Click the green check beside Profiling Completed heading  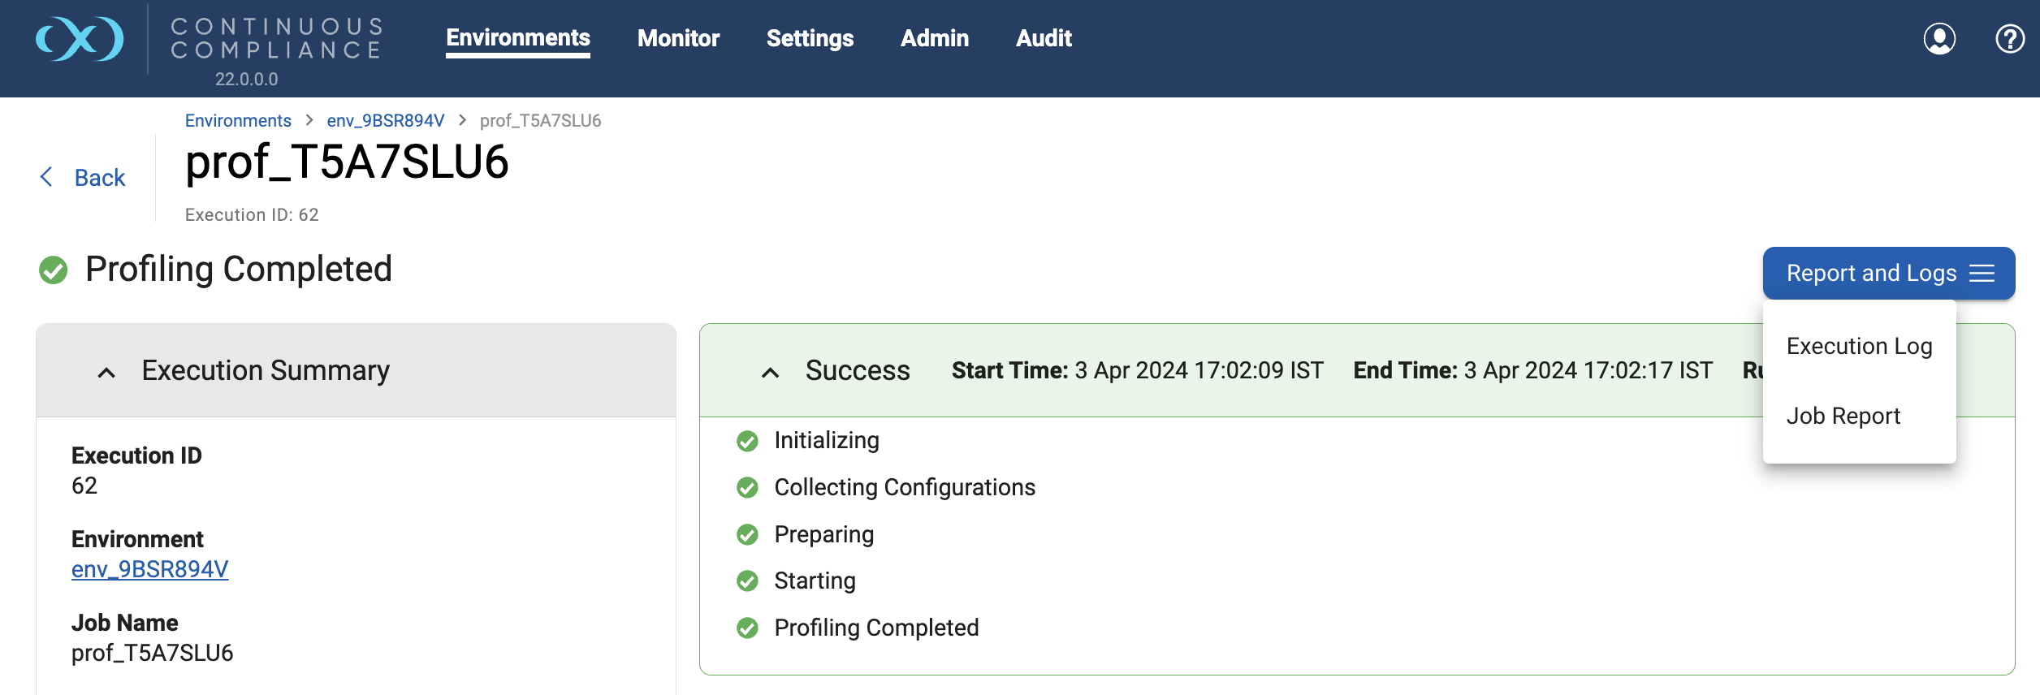tap(54, 270)
